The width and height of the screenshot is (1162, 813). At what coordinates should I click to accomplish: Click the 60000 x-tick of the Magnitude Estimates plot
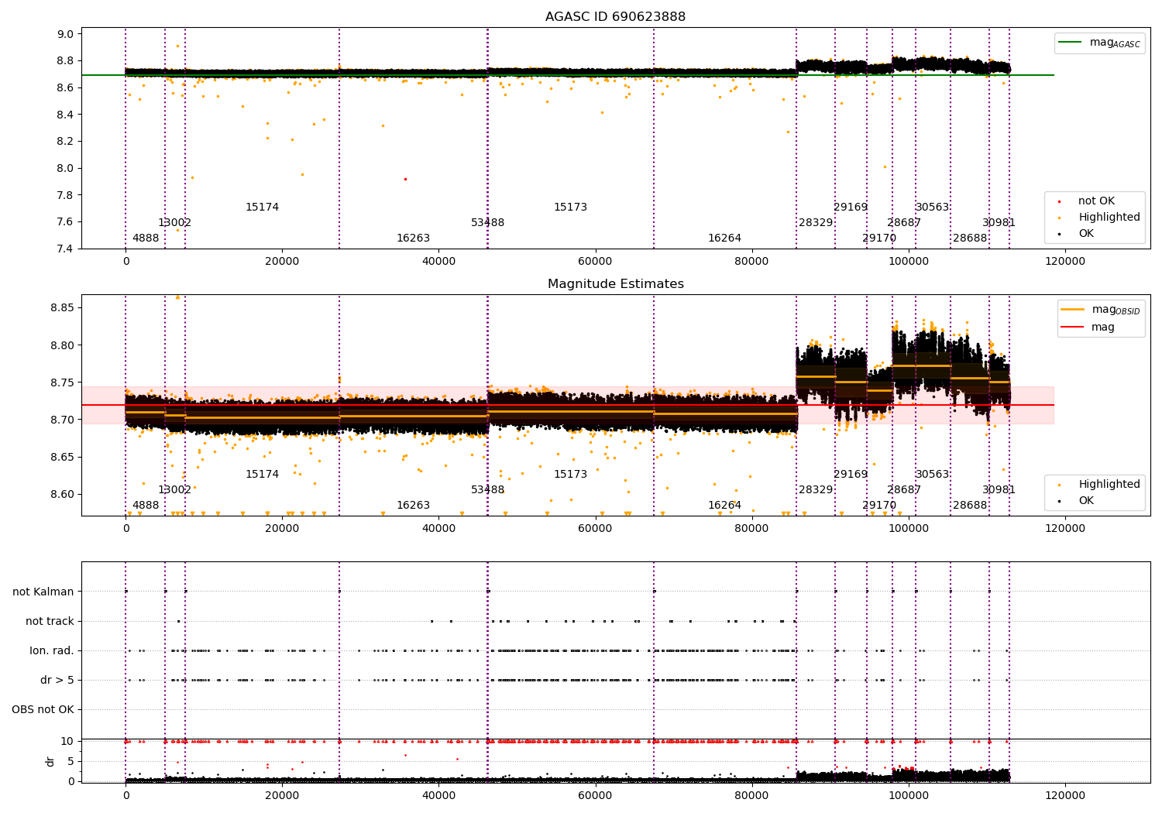[595, 529]
